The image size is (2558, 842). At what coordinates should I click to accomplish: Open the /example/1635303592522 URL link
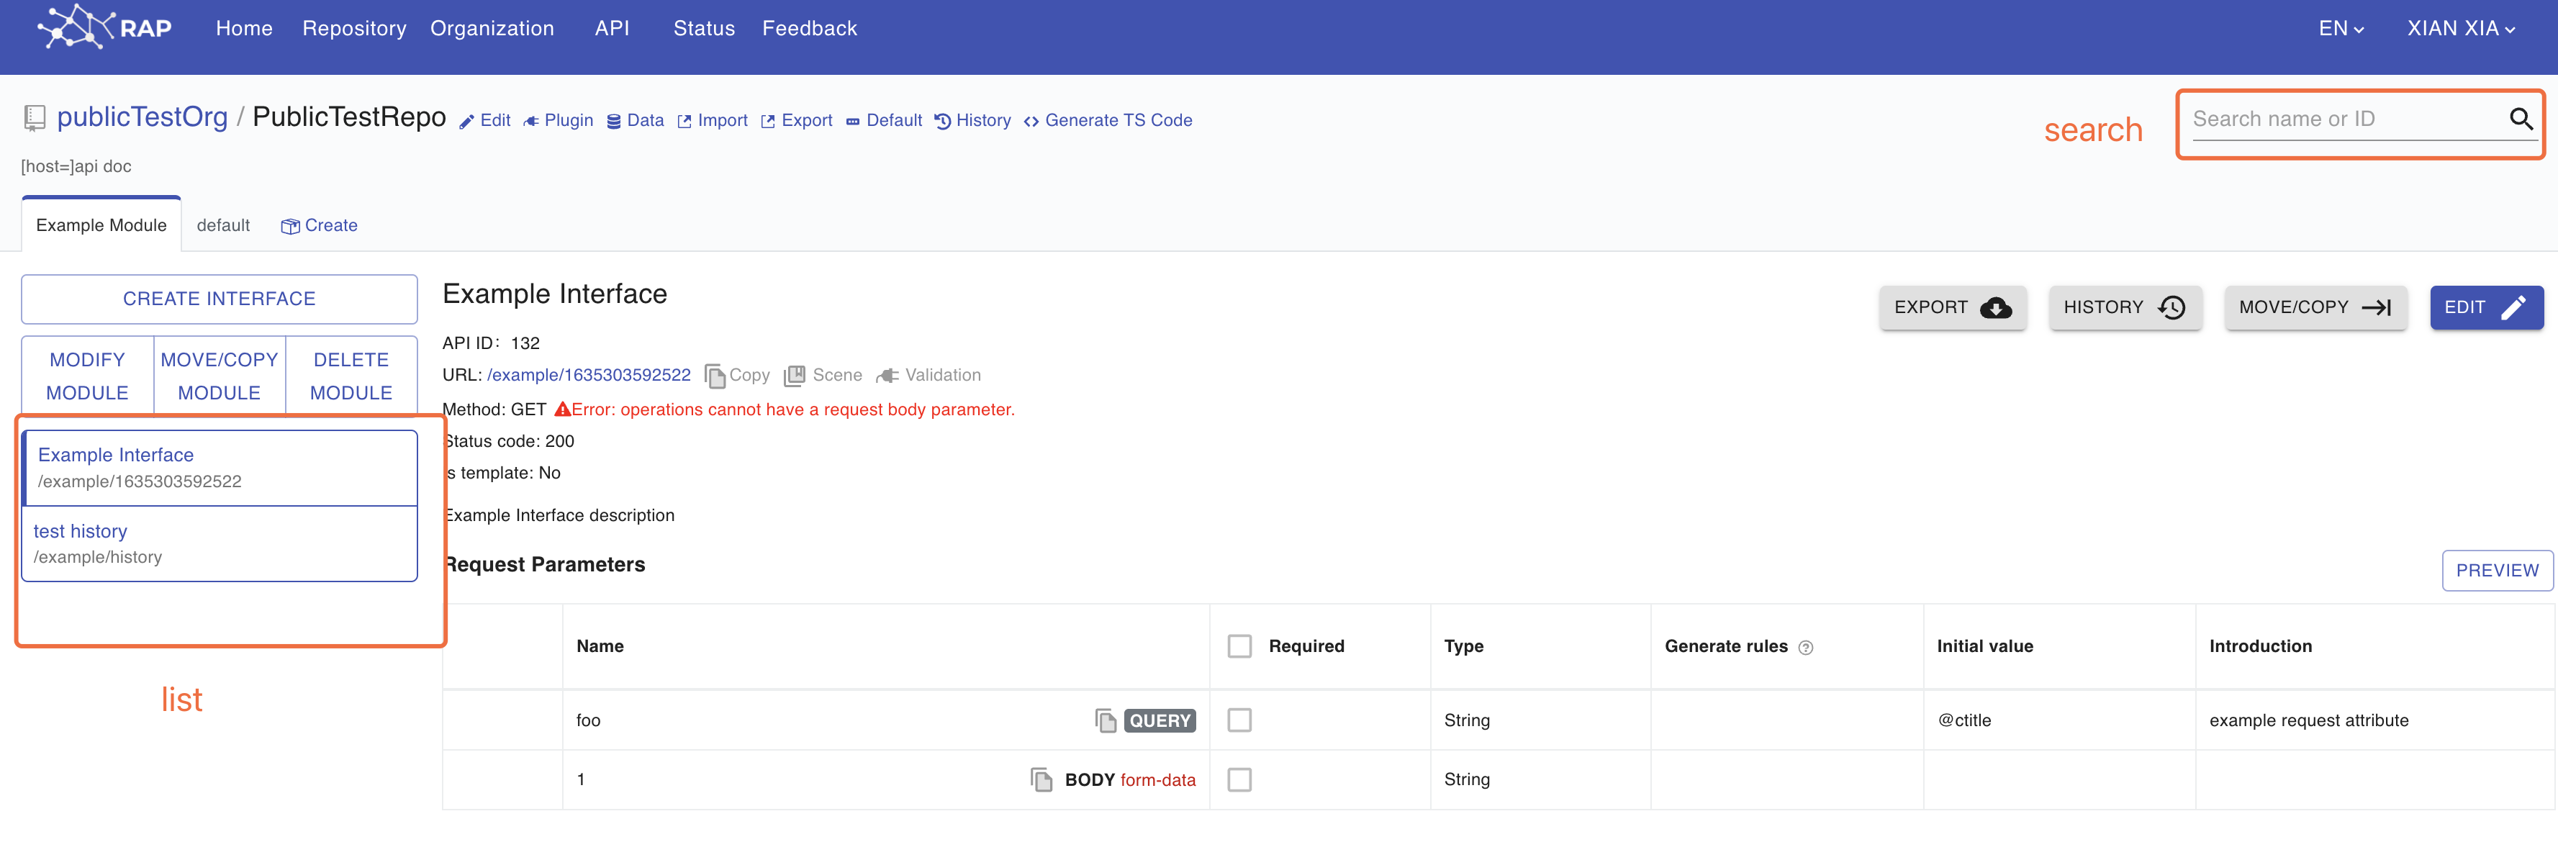589,376
